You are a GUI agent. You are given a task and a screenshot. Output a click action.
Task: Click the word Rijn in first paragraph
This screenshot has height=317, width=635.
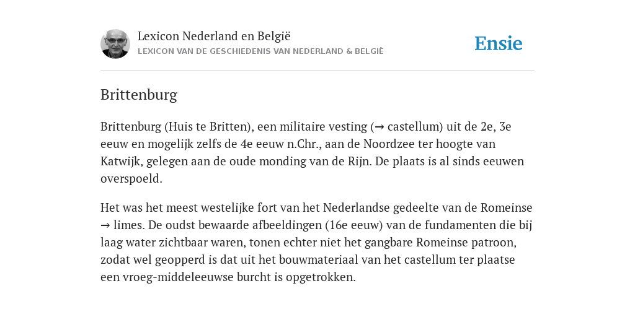358,162
